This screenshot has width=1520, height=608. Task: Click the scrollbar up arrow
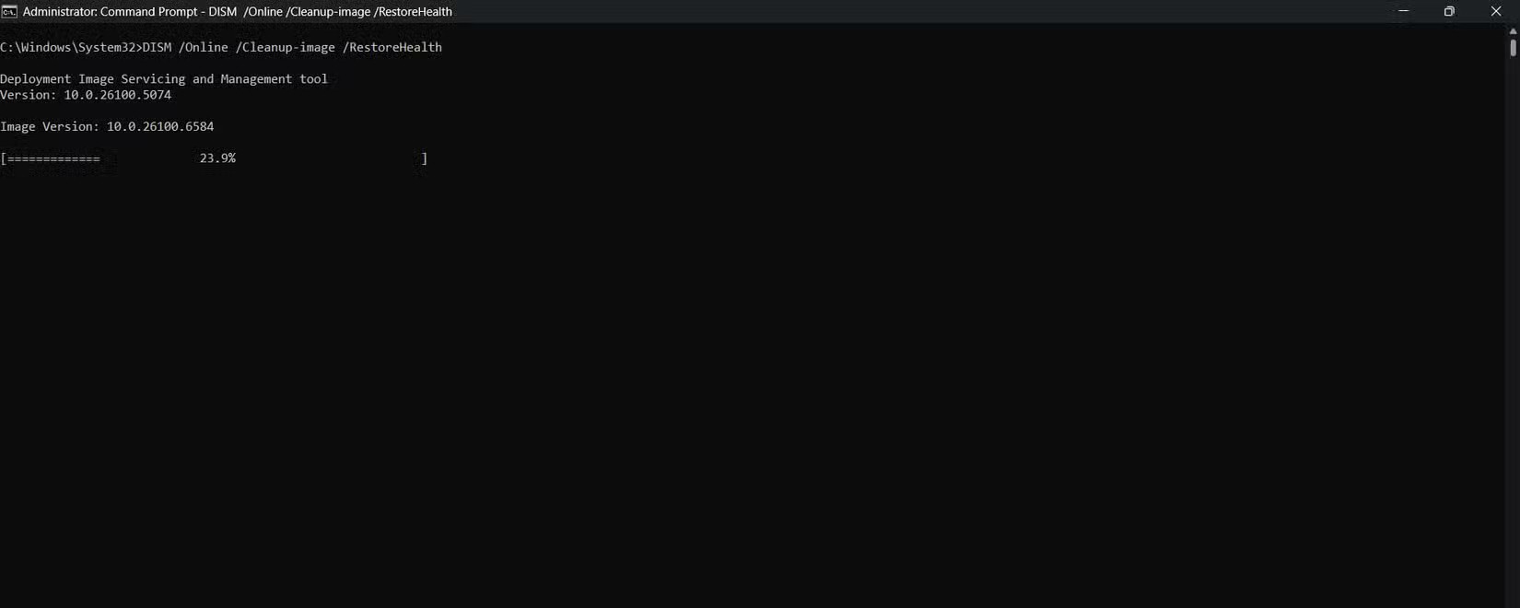pyautogui.click(x=1513, y=30)
